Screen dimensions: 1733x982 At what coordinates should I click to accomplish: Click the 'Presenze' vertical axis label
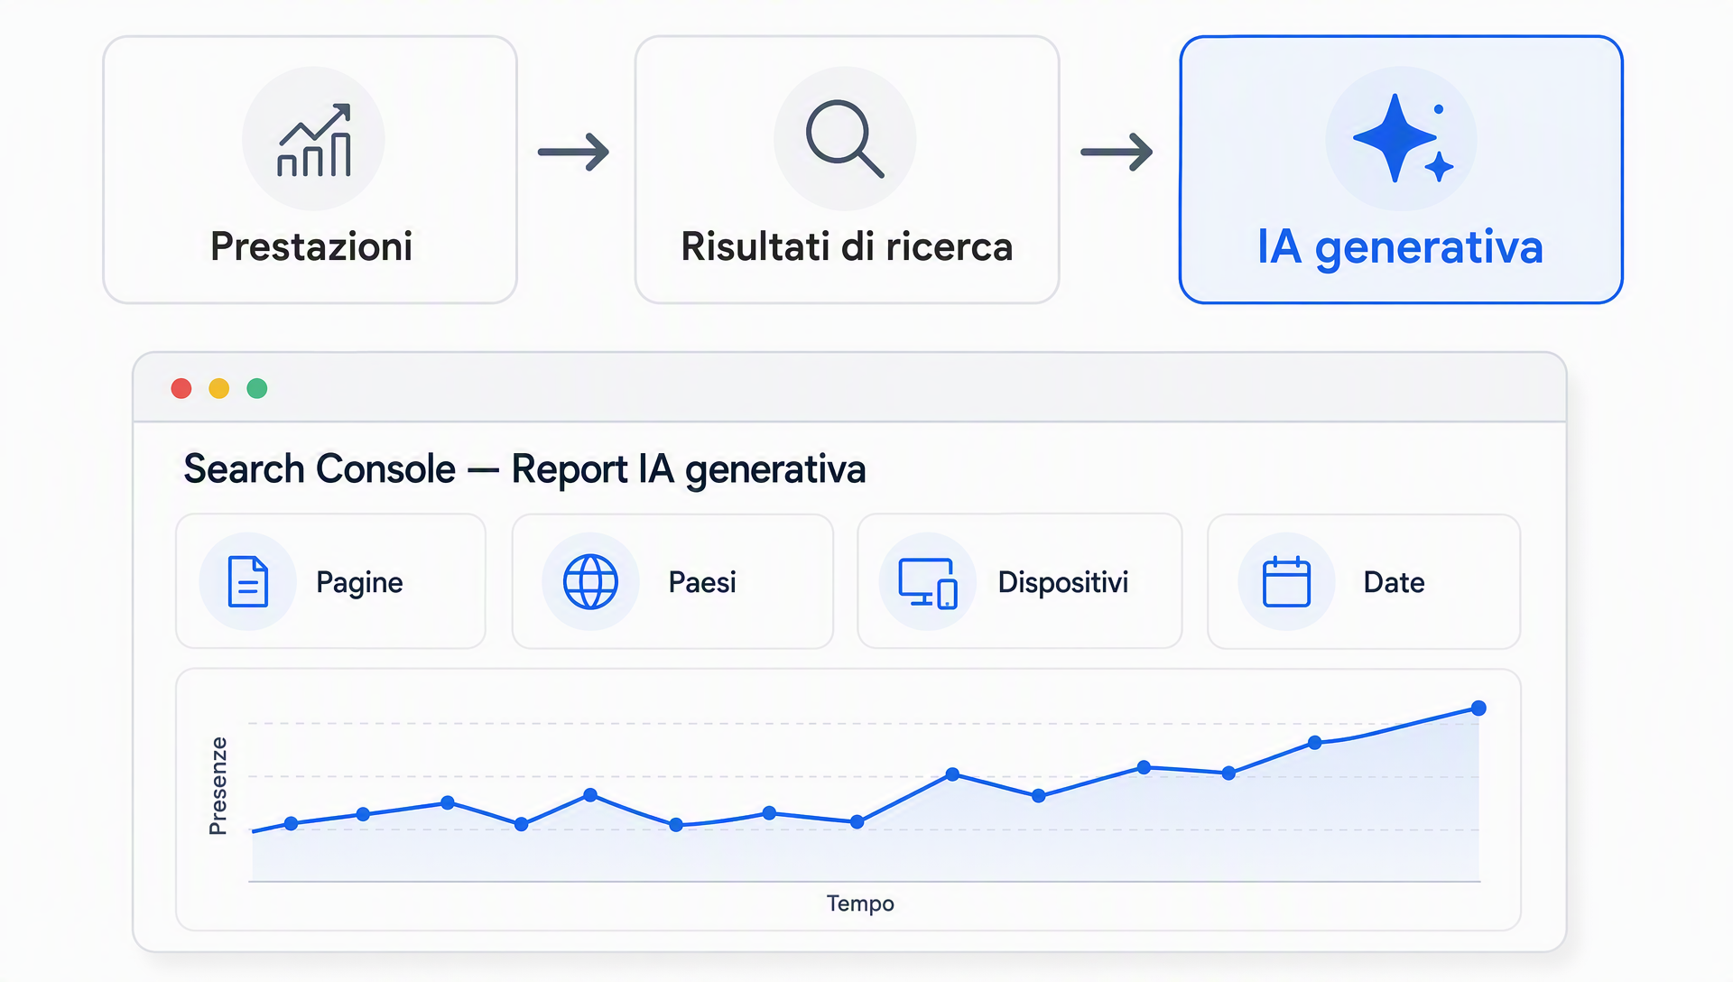(218, 785)
